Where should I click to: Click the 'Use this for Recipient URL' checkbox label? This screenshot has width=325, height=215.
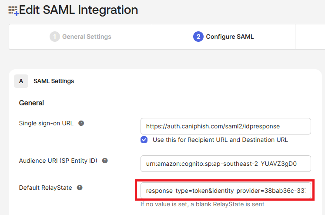(x=220, y=140)
